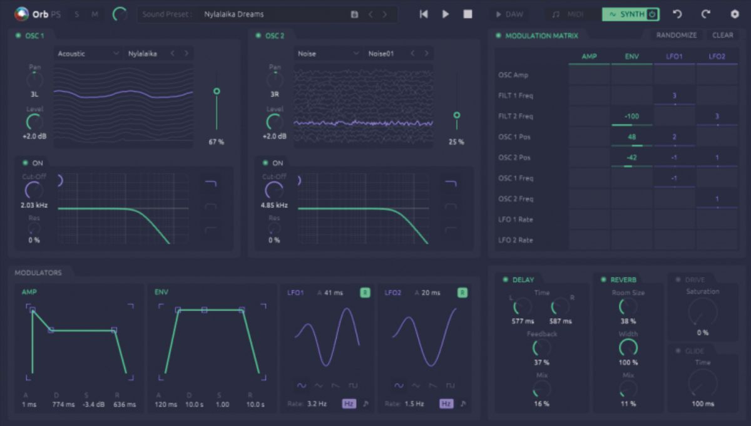The image size is (751, 426).
Task: Adjust the OSC 2 level slider
Action: (x=457, y=116)
